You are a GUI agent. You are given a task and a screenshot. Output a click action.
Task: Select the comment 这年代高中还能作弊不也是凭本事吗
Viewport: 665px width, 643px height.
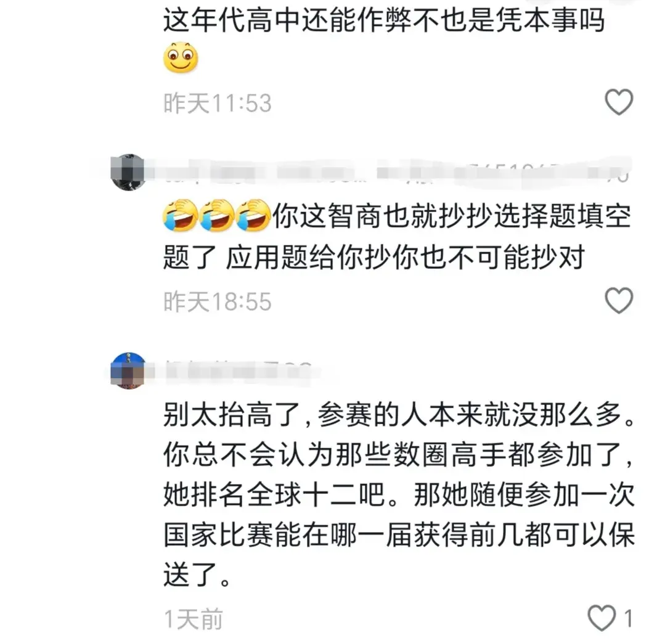[384, 20]
